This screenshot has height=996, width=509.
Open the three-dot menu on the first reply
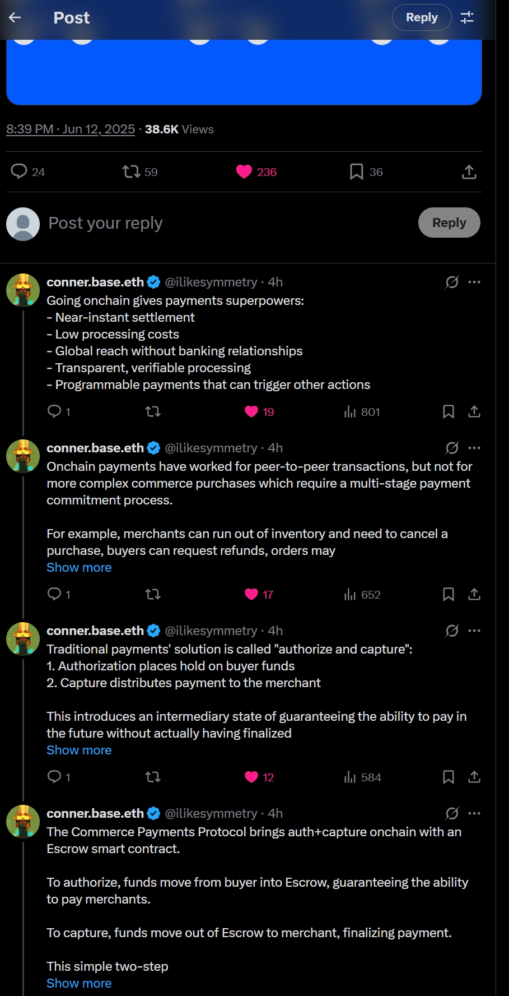click(x=474, y=282)
